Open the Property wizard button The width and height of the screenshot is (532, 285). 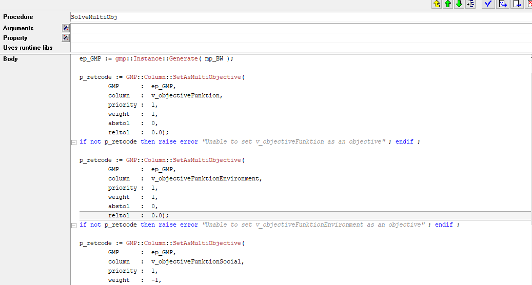[x=66, y=38]
